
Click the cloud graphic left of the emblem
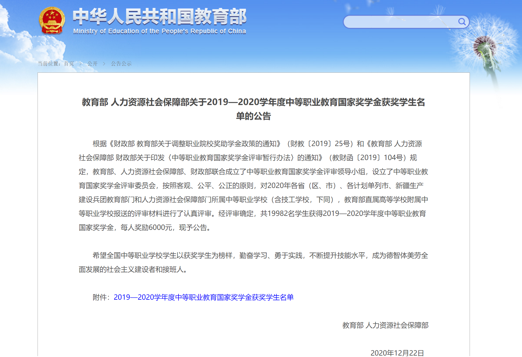(x=17, y=41)
